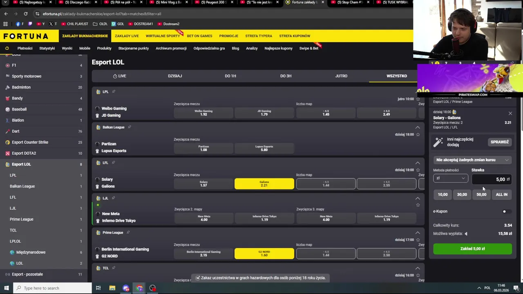The image size is (523, 294).
Task: Click the ALL IN stake button
Action: pos(501,194)
